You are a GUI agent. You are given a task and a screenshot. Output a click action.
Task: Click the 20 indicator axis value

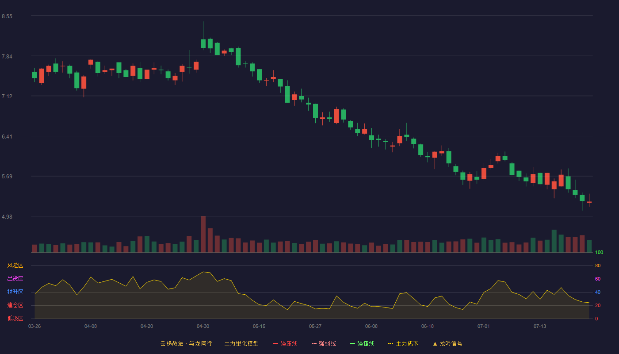click(598, 305)
